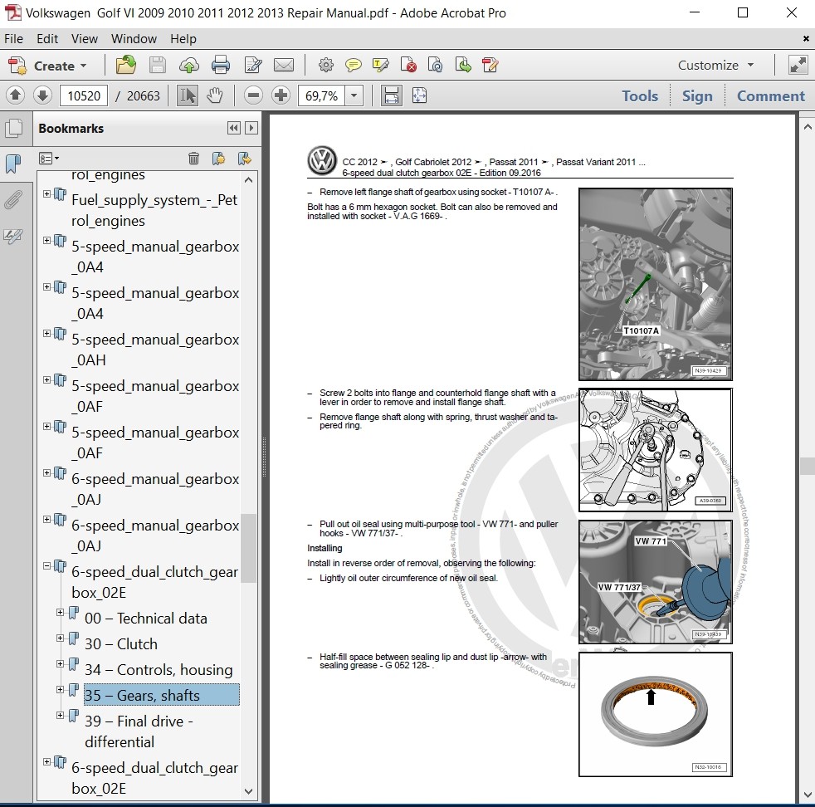Click the page number input field
The width and height of the screenshot is (815, 807).
(x=84, y=96)
